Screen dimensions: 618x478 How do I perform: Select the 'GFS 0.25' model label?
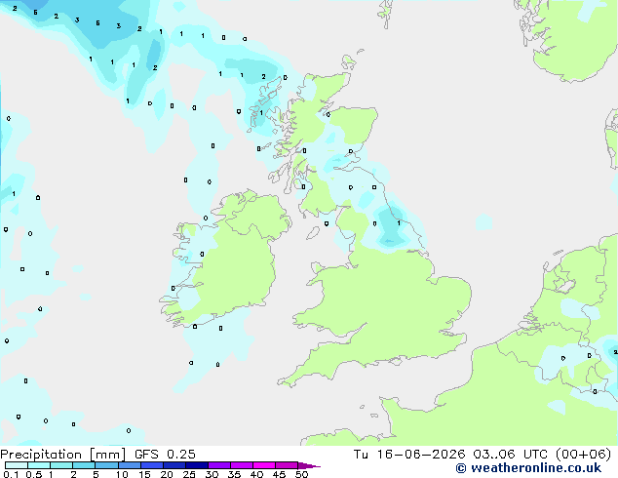tap(165, 455)
